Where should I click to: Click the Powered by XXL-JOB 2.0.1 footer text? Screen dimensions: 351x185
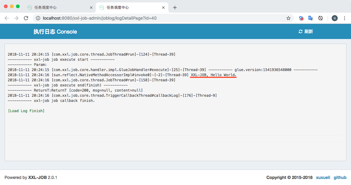31,177
